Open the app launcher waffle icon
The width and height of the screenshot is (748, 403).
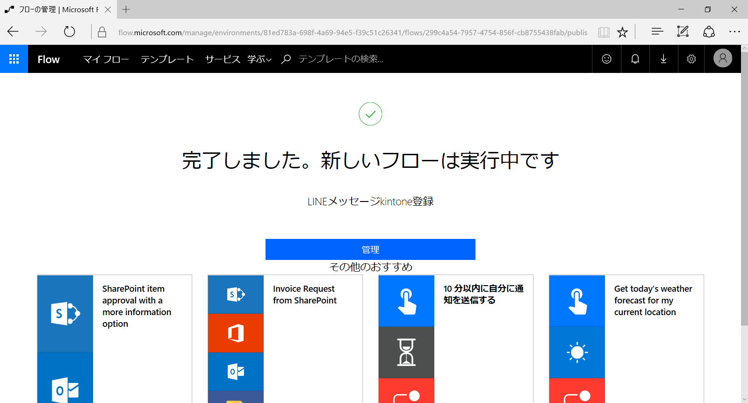coord(14,59)
